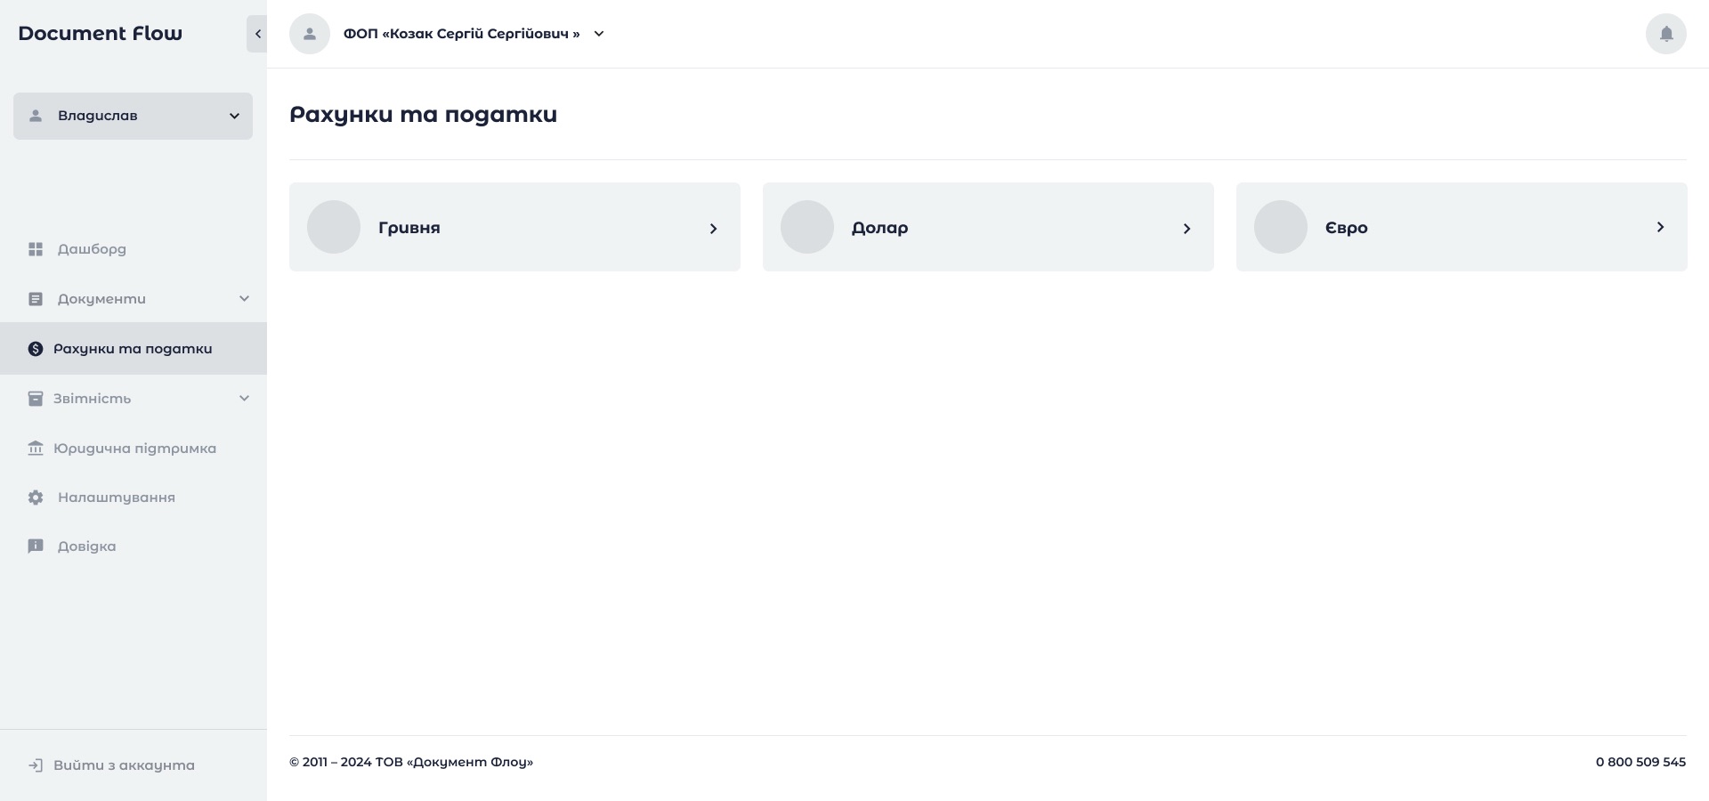Open the Владислав user dropdown
1709x801 pixels.
pos(133,116)
